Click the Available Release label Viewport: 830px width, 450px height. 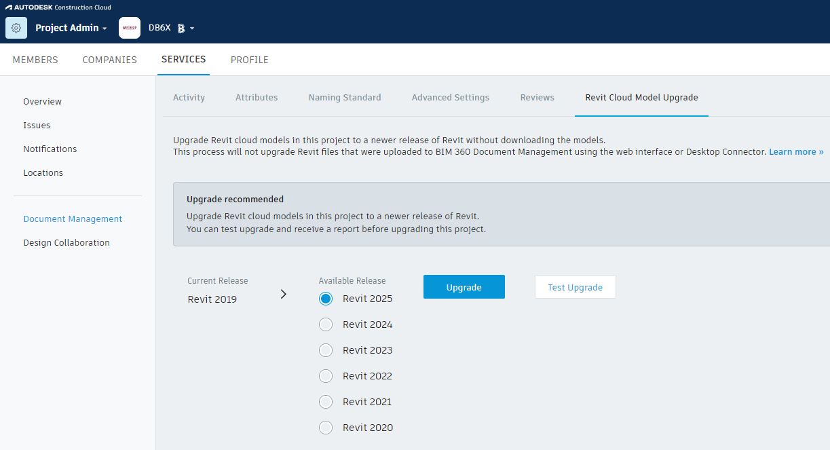pyautogui.click(x=352, y=281)
